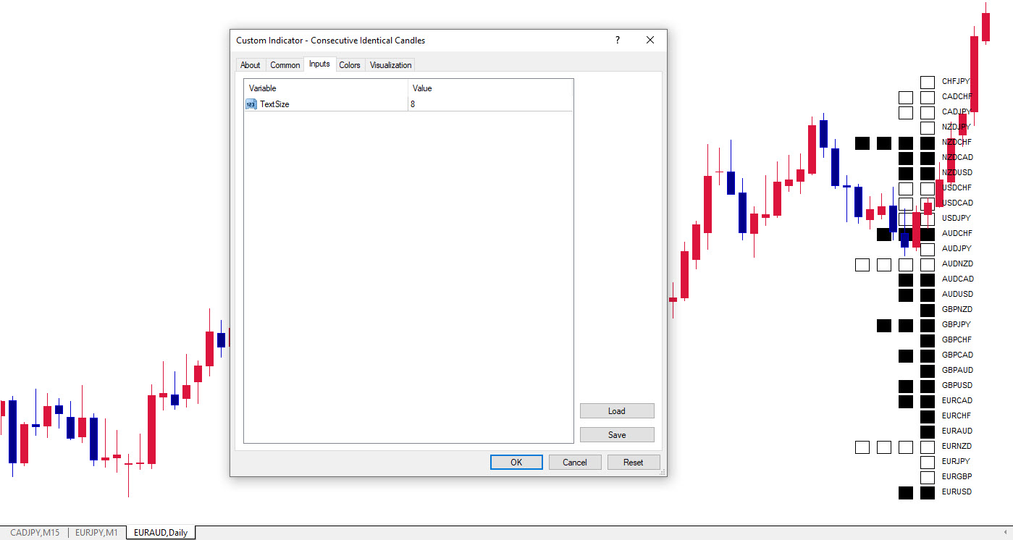Cancel the indicator dialog
Image resolution: width=1013 pixels, height=540 pixels.
575,463
